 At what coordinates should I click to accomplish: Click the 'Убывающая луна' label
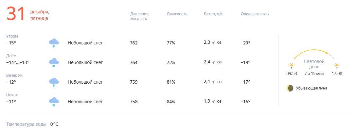(312, 88)
